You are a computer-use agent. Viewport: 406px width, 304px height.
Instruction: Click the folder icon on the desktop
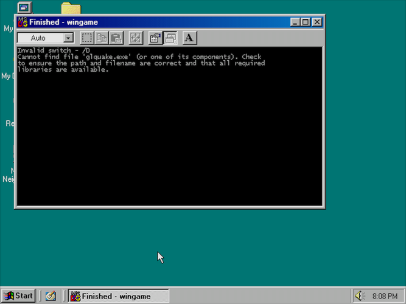pyautogui.click(x=71, y=8)
